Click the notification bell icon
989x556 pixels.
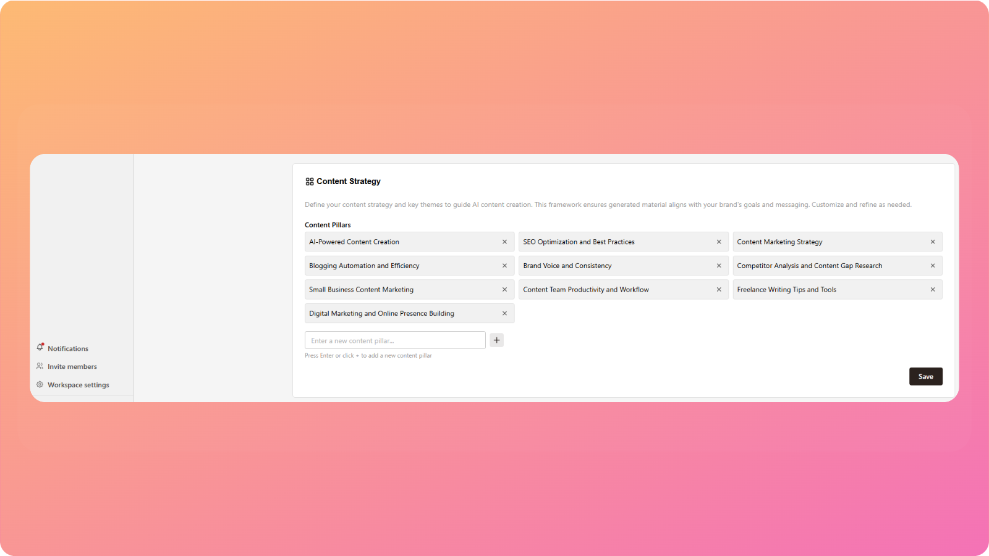(x=40, y=348)
